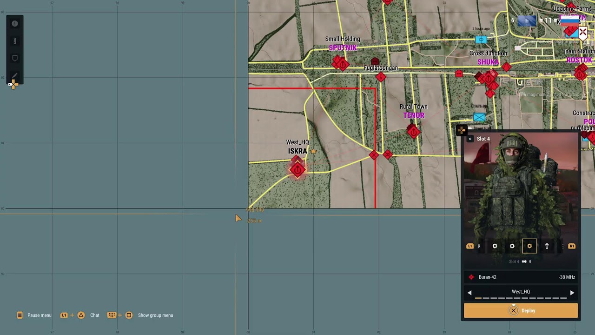Click the highlighted gear loadout slot
The height and width of the screenshot is (335, 595).
tap(529, 246)
